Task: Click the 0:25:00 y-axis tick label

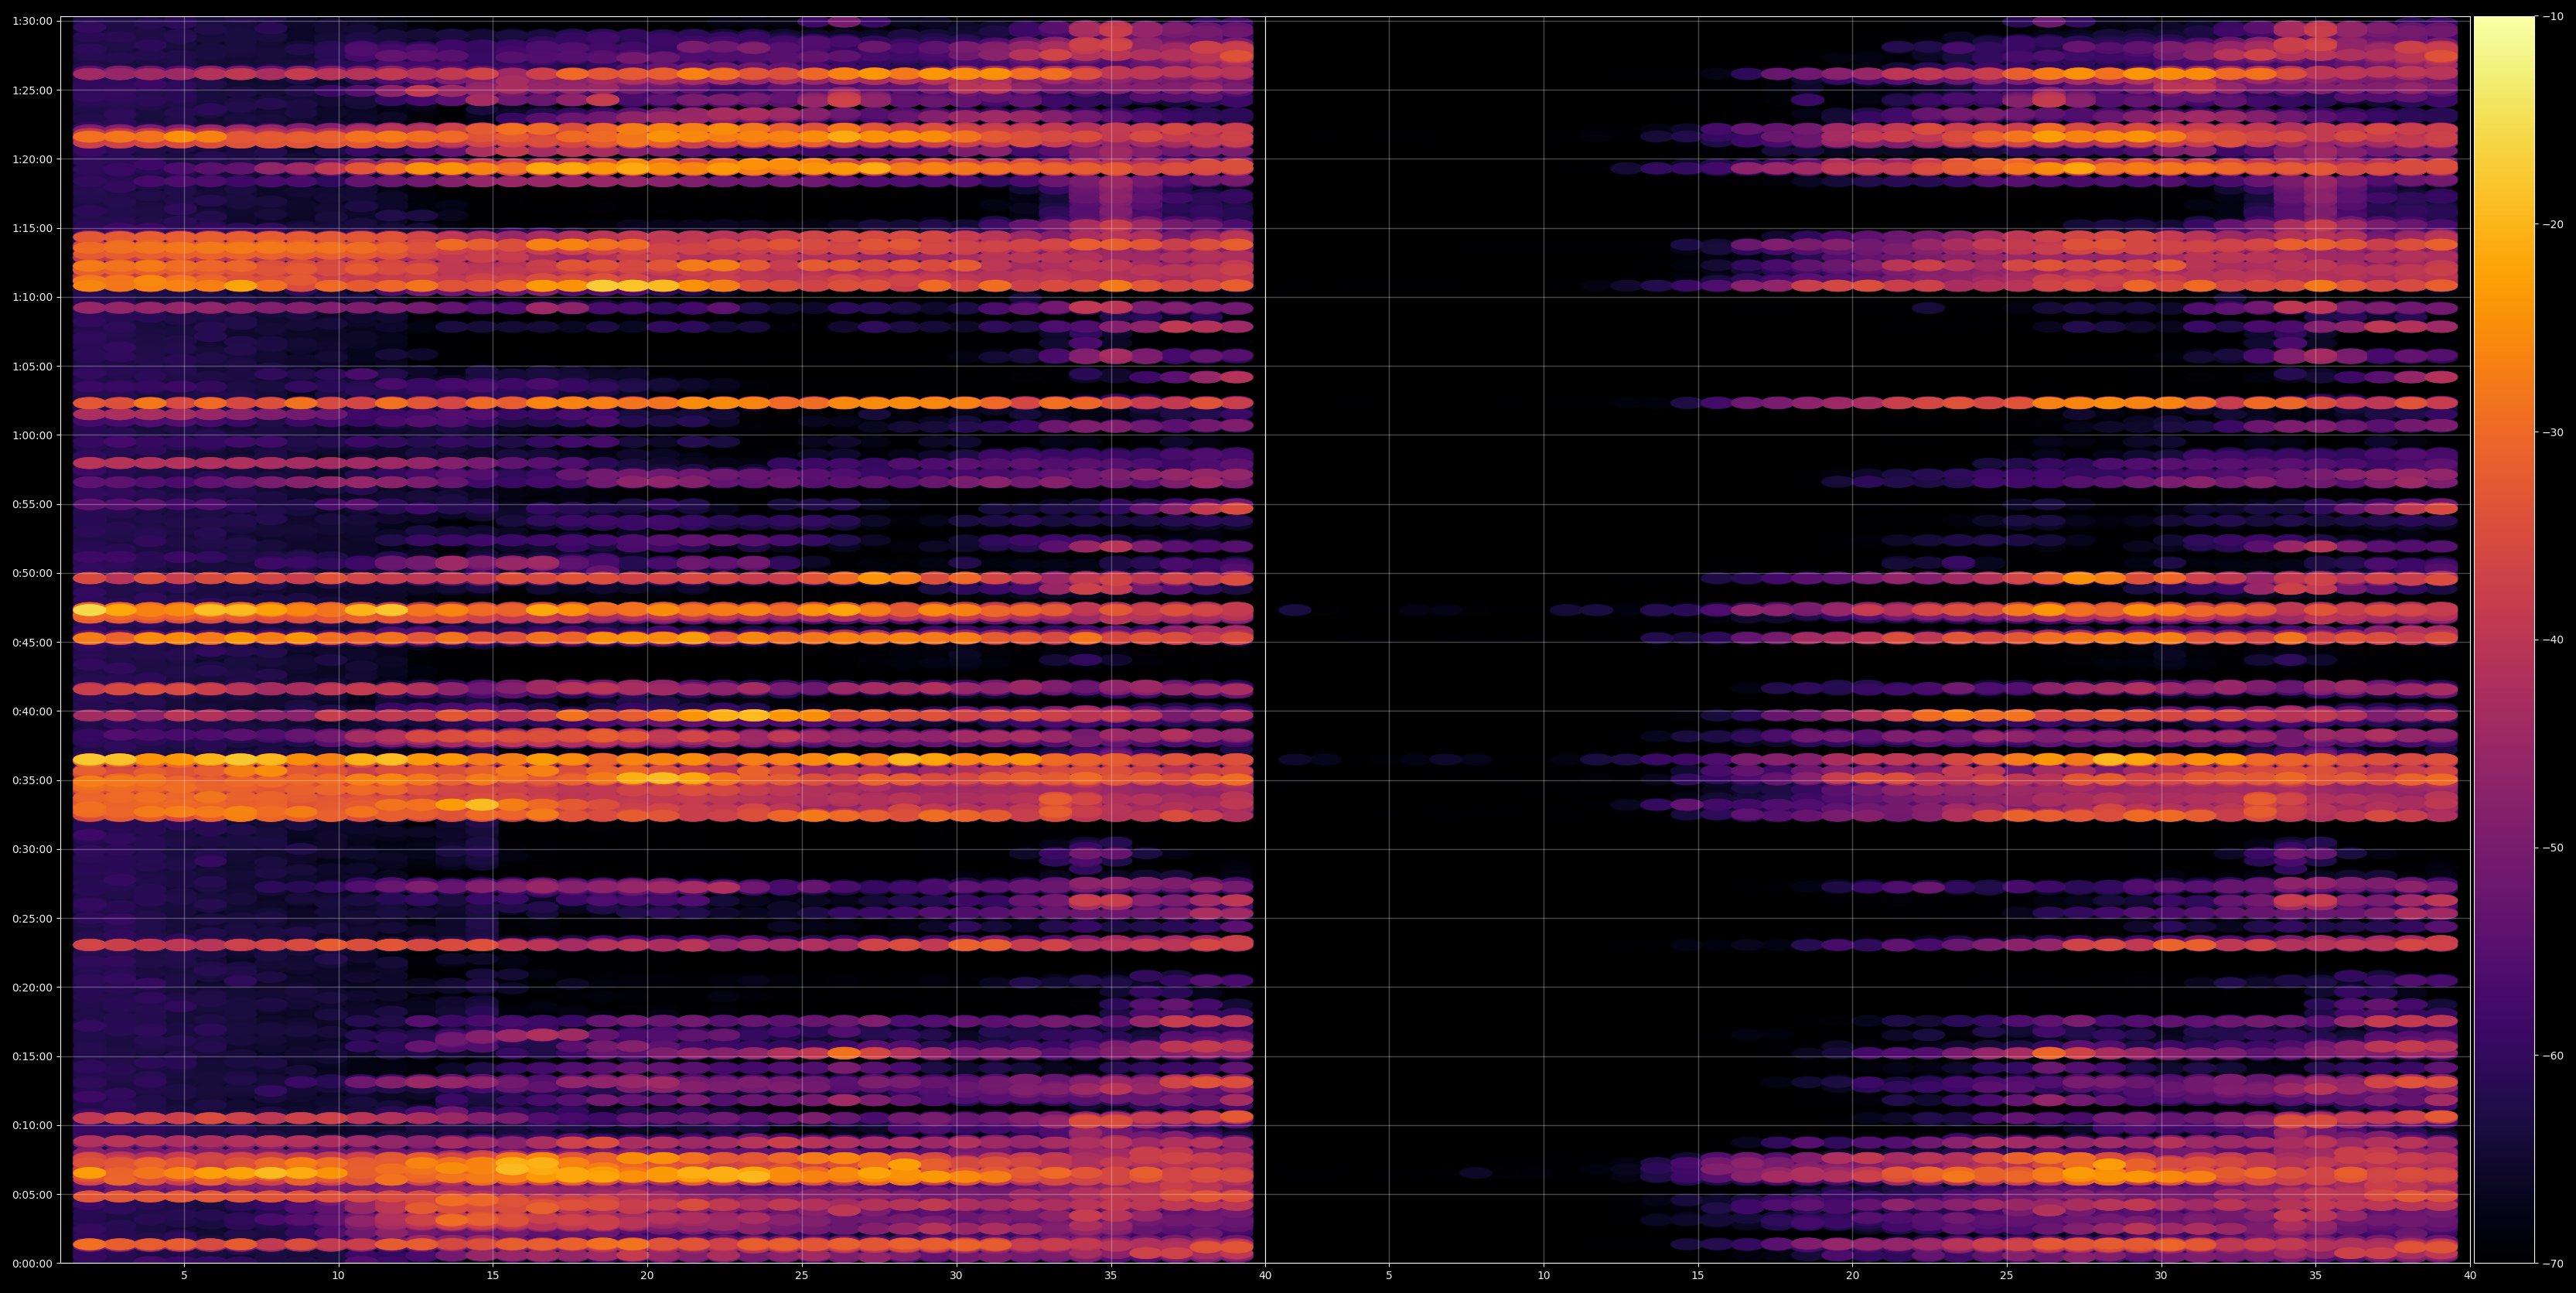Action: click(32, 918)
